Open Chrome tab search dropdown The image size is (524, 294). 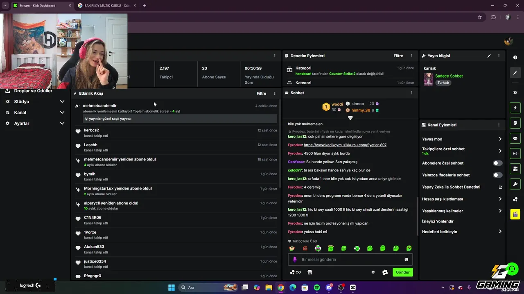[5, 6]
